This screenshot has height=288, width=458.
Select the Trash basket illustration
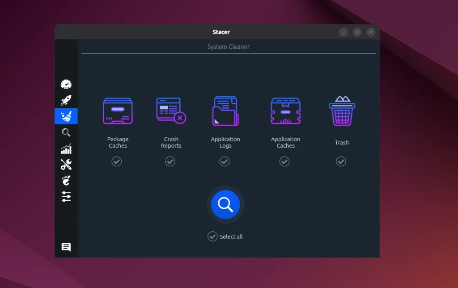tap(342, 110)
